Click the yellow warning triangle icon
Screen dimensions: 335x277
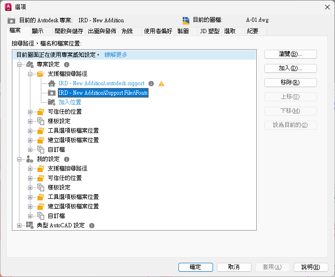(161, 84)
